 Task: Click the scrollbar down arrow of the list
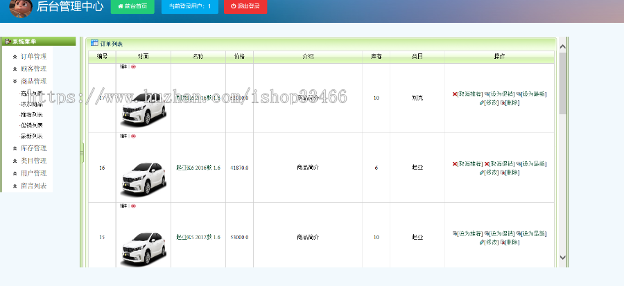coord(562,258)
